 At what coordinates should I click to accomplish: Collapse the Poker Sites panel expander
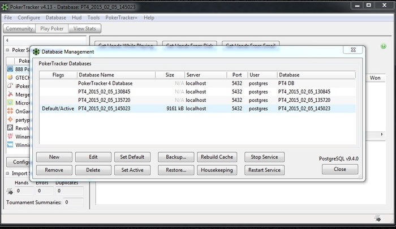7,50
